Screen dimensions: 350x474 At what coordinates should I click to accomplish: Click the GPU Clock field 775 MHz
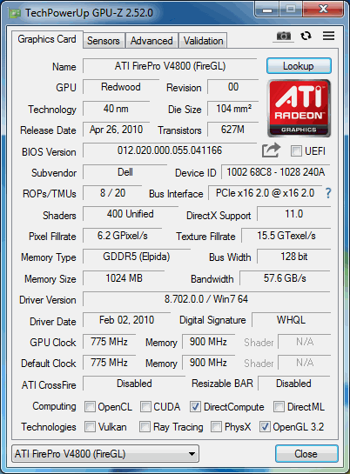(109, 342)
